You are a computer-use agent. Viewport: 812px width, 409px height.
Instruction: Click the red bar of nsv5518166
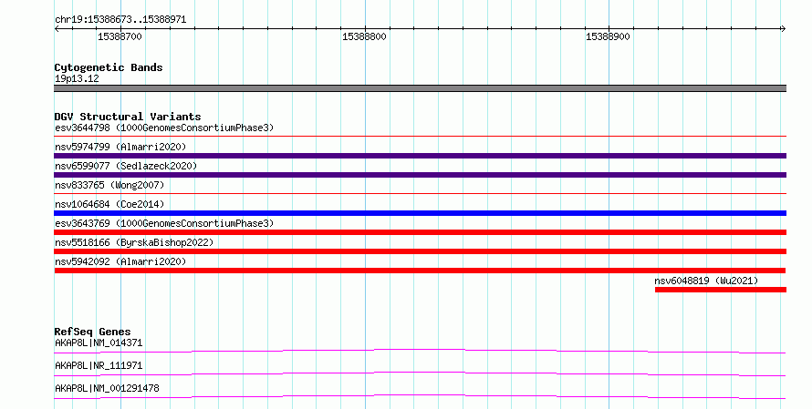[420, 251]
